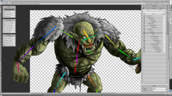Activate the Create Vertex tool
This screenshot has height=96, width=172.
9,27
